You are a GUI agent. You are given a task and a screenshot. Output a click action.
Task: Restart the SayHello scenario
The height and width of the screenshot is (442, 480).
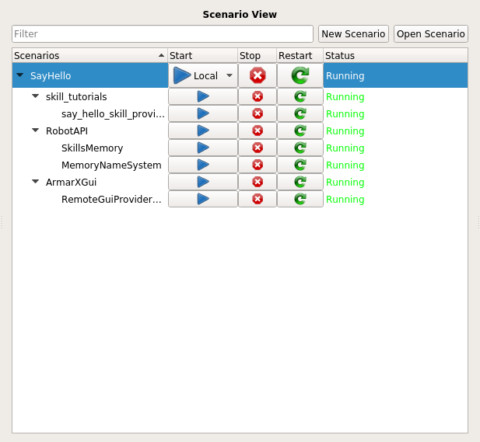tap(300, 75)
